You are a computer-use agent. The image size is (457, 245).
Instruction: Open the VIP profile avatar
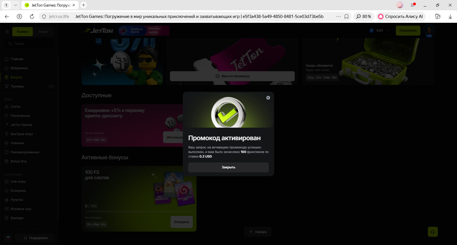point(429,31)
